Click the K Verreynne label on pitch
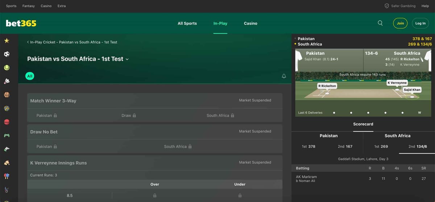The width and height of the screenshot is (435, 202). point(397,83)
